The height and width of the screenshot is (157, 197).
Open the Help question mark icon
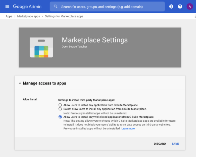pyautogui.click(x=180, y=6)
